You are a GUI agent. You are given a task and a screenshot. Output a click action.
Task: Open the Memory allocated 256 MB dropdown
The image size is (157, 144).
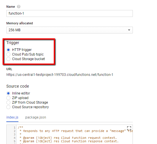coord(70,30)
